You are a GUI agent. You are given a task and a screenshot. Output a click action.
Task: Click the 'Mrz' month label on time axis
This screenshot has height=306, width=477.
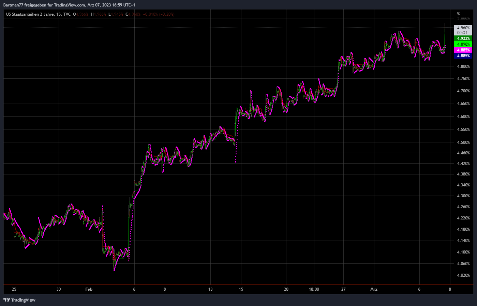374,289
